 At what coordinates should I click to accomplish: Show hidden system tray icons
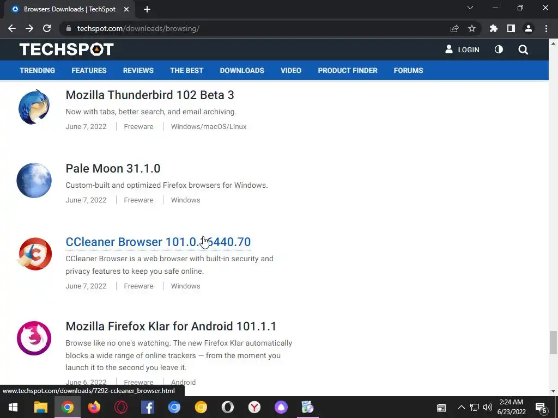click(461, 407)
